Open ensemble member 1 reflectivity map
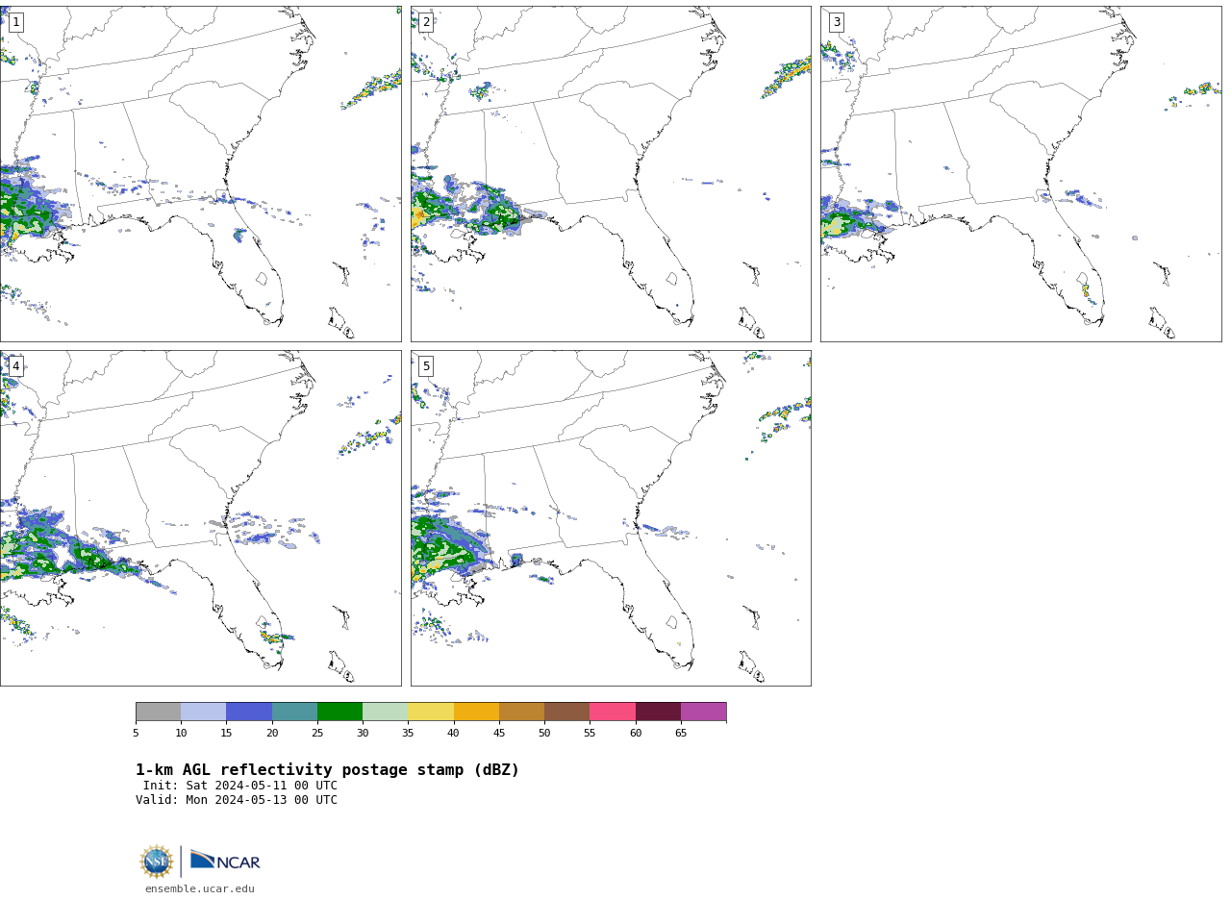Image resolution: width=1231 pixels, height=900 pixels. [x=200, y=174]
